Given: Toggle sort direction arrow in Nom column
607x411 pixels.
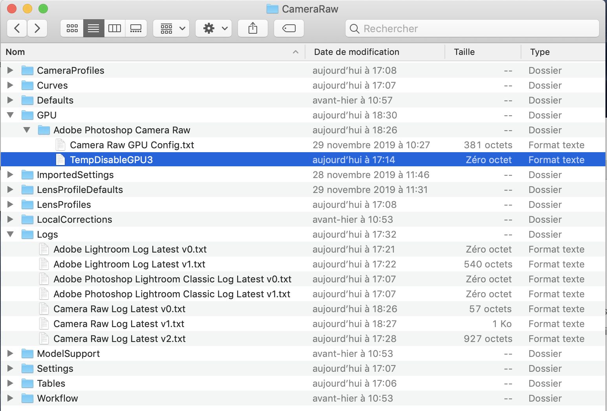Looking at the screenshot, I should (296, 52).
